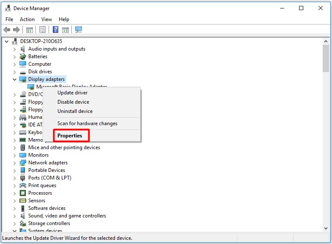The height and width of the screenshot is (244, 332).
Task: Click the Mice and other pointing devices icon
Action: 23,147
